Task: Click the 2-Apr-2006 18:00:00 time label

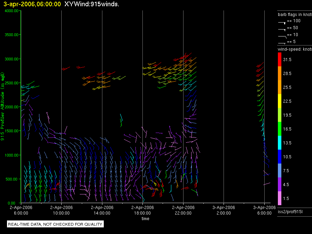Action: point(142,210)
